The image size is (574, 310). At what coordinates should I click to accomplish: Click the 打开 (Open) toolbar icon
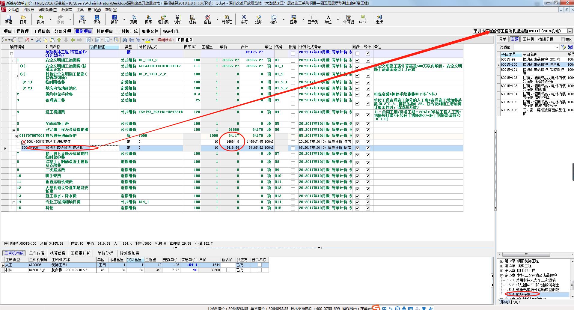tap(23, 19)
